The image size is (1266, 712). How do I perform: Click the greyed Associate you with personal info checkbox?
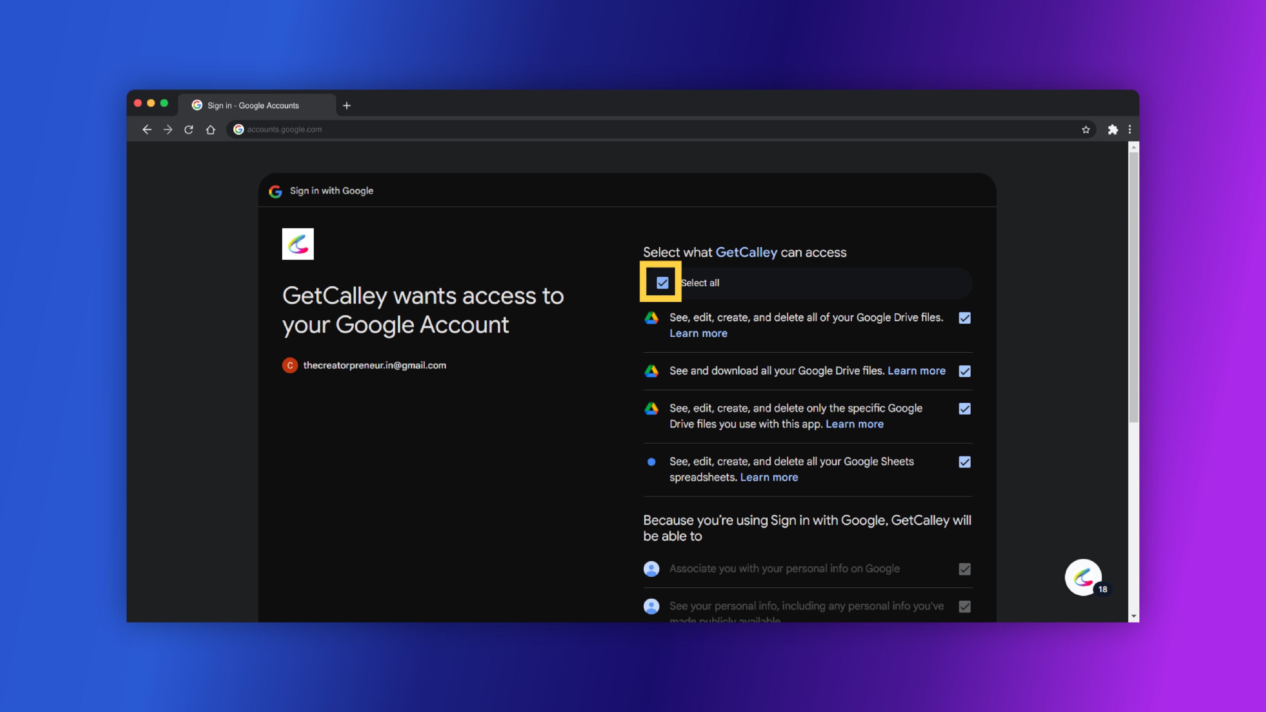click(x=964, y=569)
